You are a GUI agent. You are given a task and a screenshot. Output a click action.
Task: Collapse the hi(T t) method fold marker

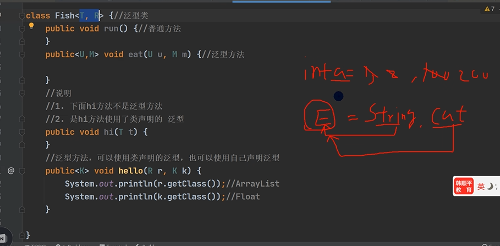[21, 132]
